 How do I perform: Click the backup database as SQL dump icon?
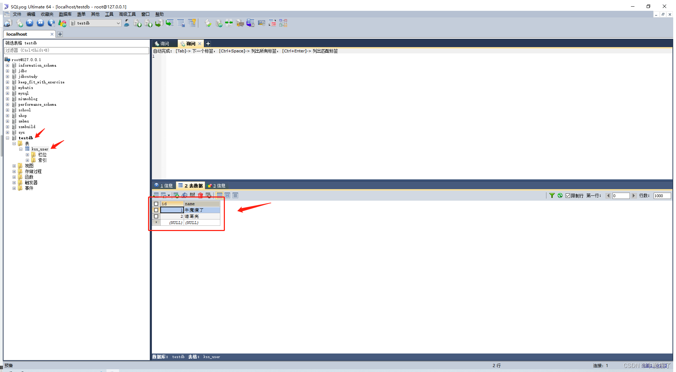tap(148, 23)
